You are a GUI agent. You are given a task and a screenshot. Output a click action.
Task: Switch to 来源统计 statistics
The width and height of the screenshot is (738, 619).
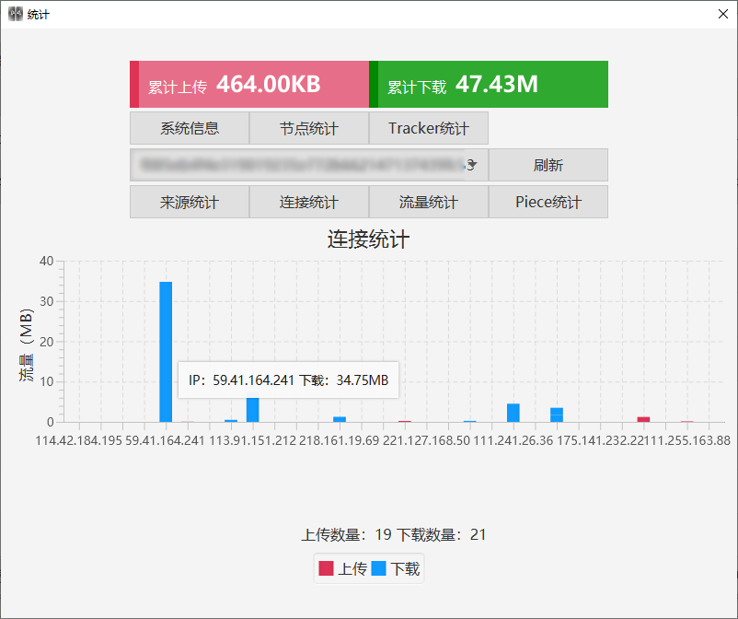pos(189,201)
